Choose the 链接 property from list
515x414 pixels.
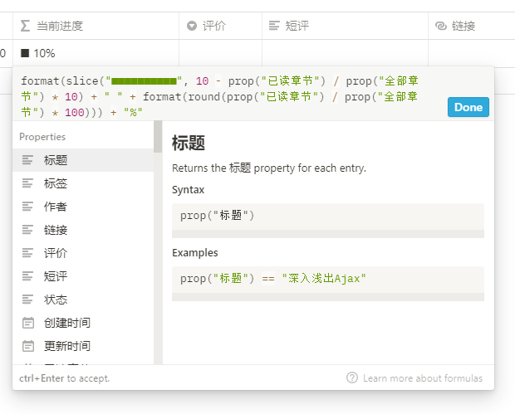pos(56,230)
